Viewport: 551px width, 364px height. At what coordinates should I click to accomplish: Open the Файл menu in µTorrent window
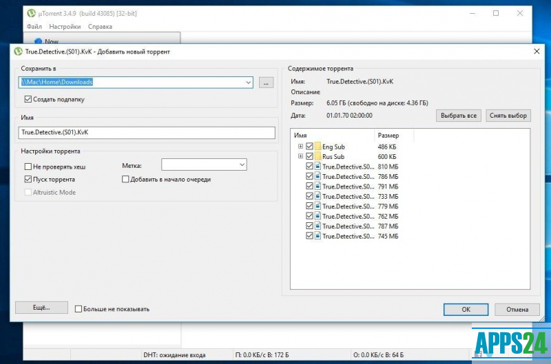pos(34,27)
